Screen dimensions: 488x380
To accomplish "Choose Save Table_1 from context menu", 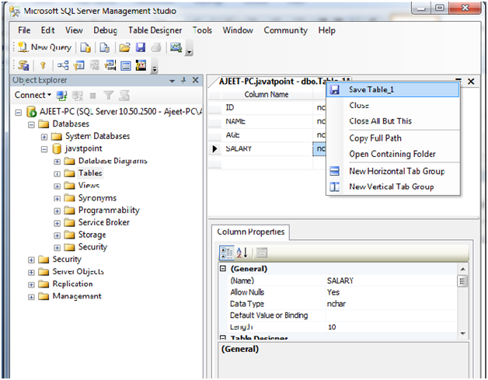I will tap(392, 90).
